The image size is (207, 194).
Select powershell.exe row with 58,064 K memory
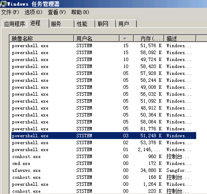point(103,122)
